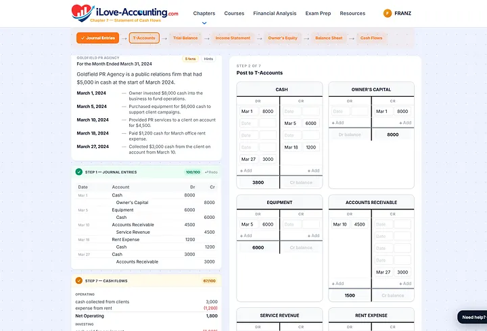This screenshot has height=331, width=487.
Task: Add a credit row in Cash account
Action: 313,171
